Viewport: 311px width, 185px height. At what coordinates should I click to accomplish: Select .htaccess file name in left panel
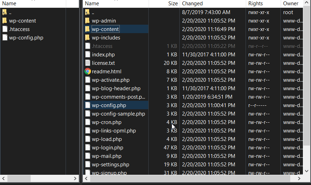coord(19,29)
